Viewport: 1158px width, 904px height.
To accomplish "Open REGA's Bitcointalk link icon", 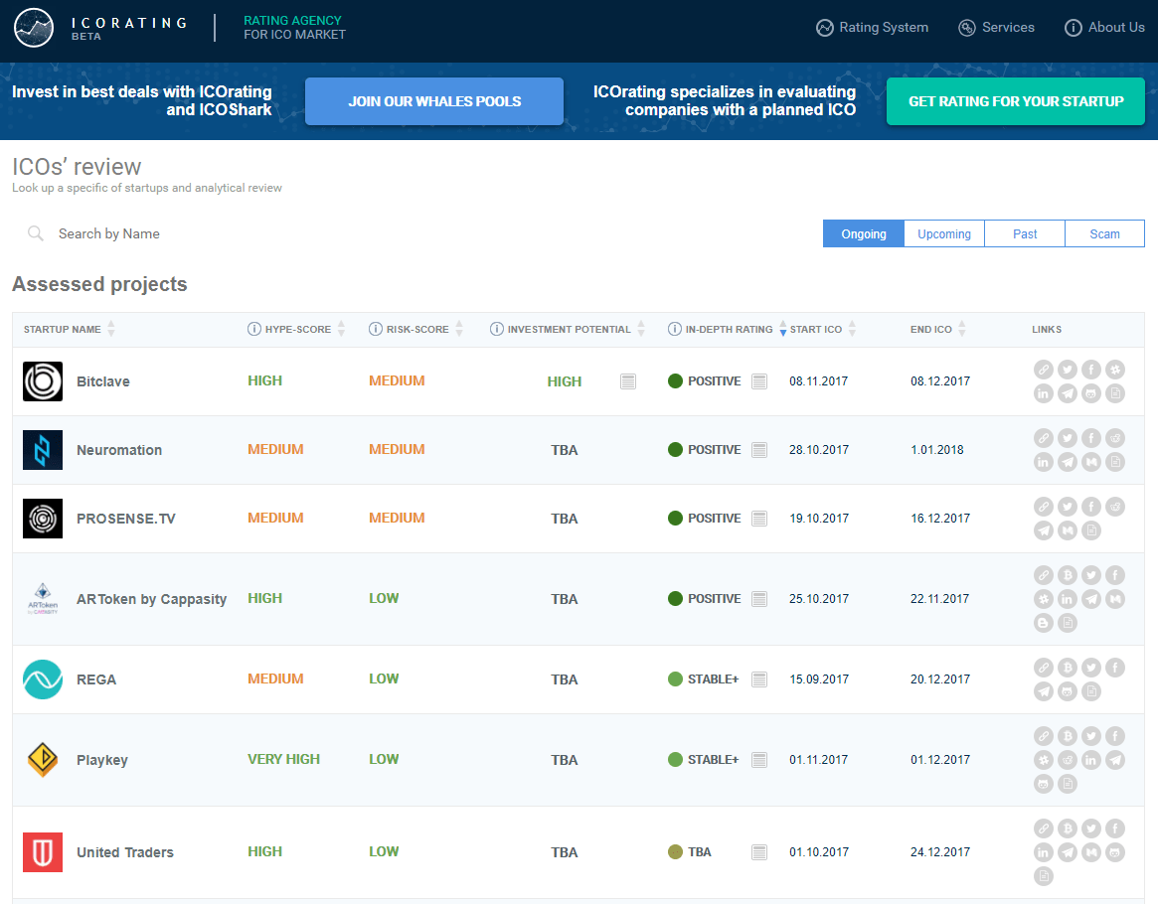I will [x=1068, y=668].
